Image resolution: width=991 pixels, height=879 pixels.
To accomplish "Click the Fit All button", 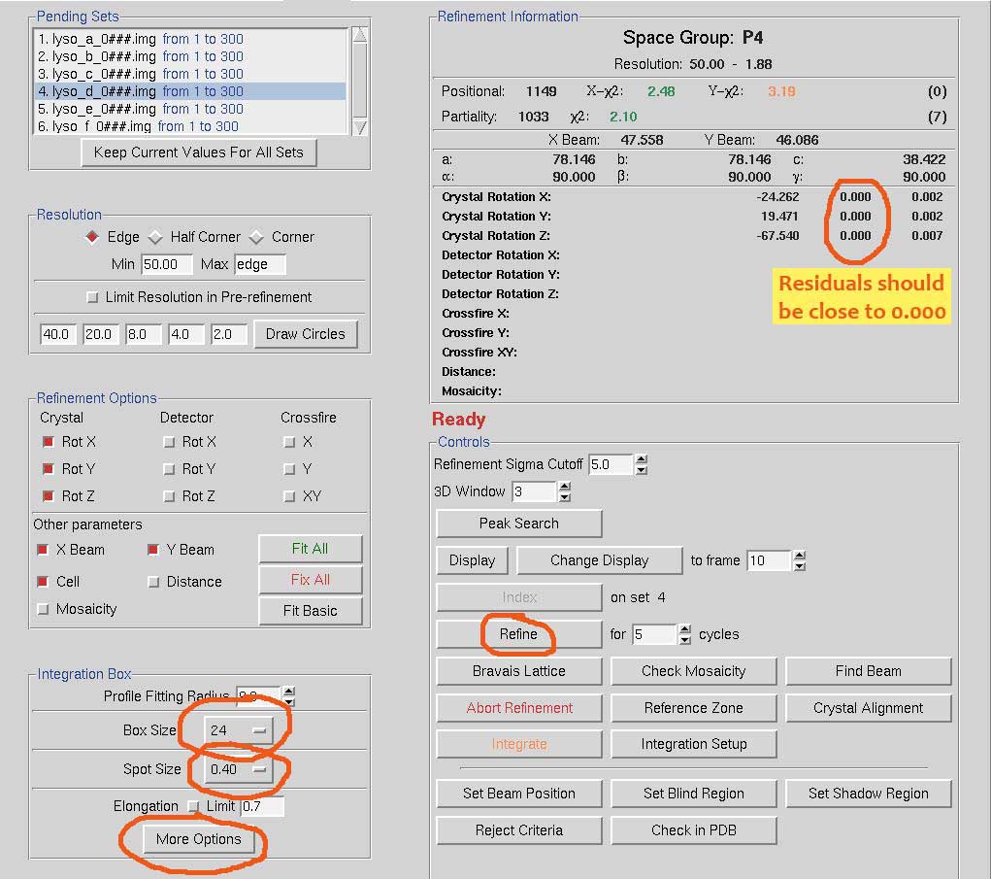I will [x=310, y=549].
